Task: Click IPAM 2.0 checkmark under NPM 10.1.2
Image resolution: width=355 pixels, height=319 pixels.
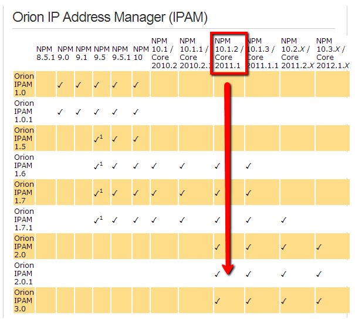Action: (x=217, y=247)
